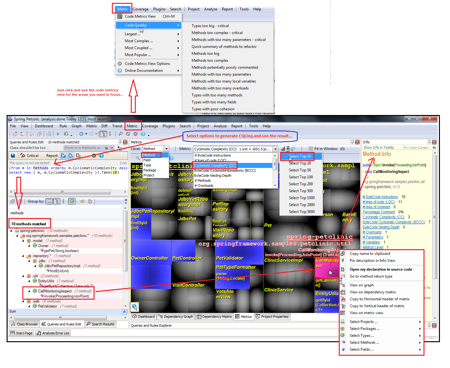Click the refresh analysis icon in the toolbar

127,134
